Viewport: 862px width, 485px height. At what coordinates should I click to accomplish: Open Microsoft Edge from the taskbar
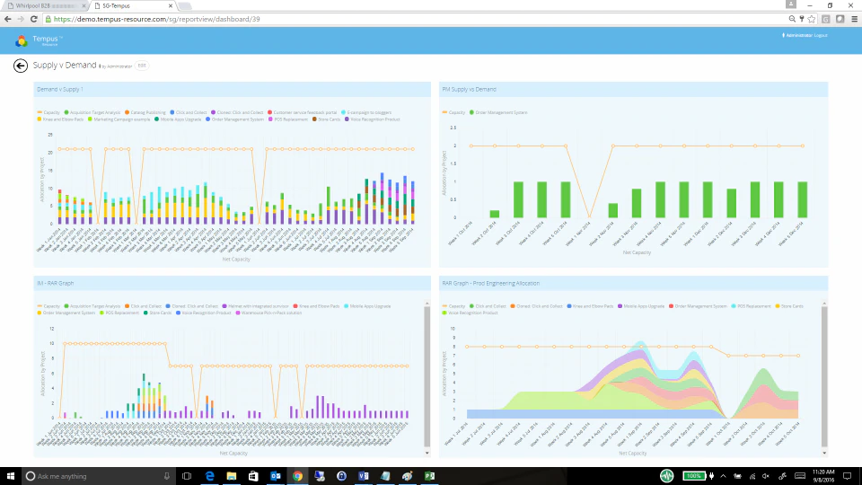[x=209, y=476]
